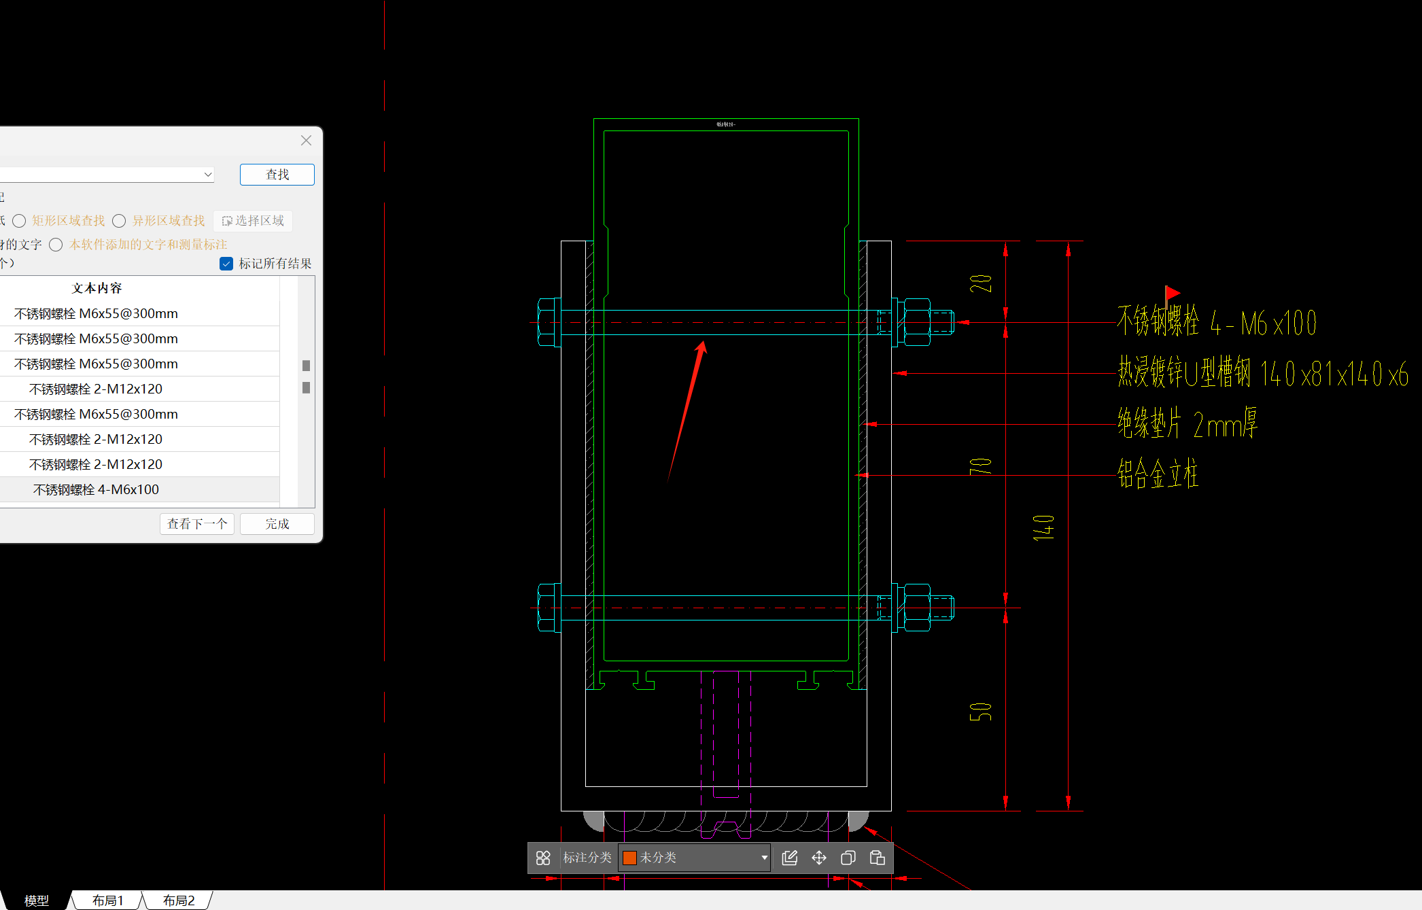Click the annotation category grid icon
This screenshot has width=1422, height=910.
(542, 858)
